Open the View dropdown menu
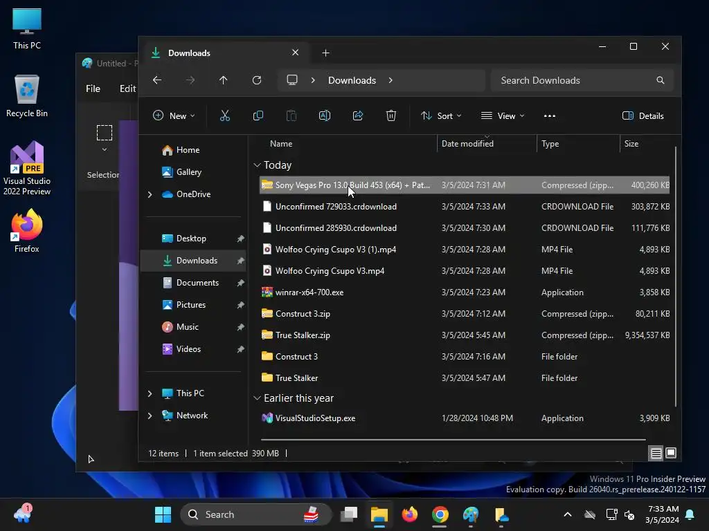The width and height of the screenshot is (709, 531). (x=503, y=116)
